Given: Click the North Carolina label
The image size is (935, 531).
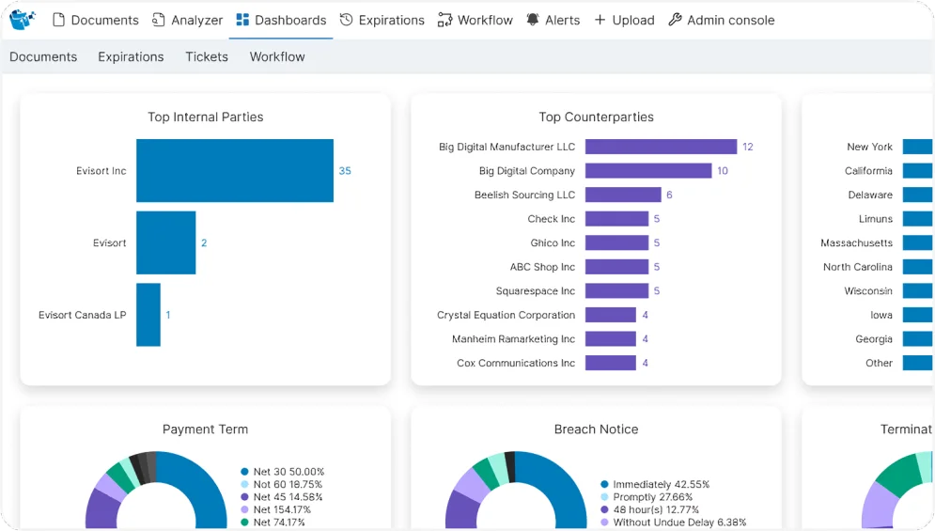Looking at the screenshot, I should click(x=858, y=267).
